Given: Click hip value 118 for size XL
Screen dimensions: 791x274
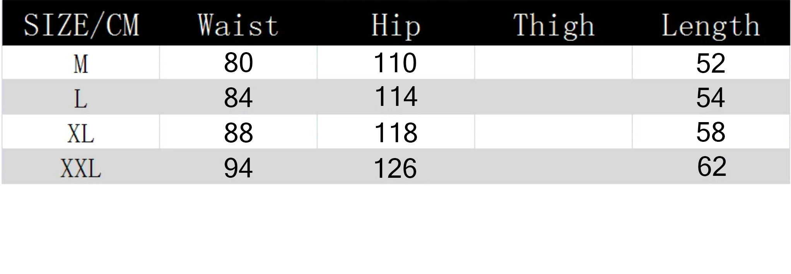Looking at the screenshot, I should point(396,133).
